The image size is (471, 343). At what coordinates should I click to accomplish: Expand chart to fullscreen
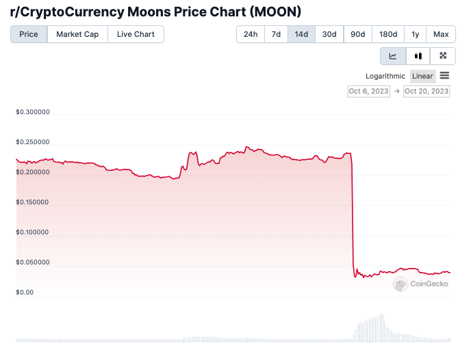pos(443,56)
